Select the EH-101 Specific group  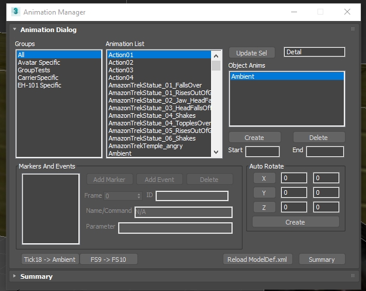(59, 85)
